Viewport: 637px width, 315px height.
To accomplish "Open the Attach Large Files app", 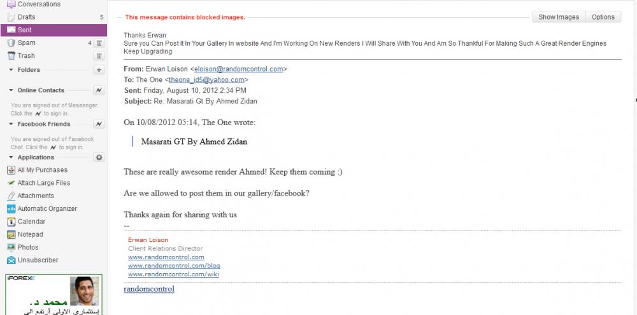I will (x=43, y=183).
